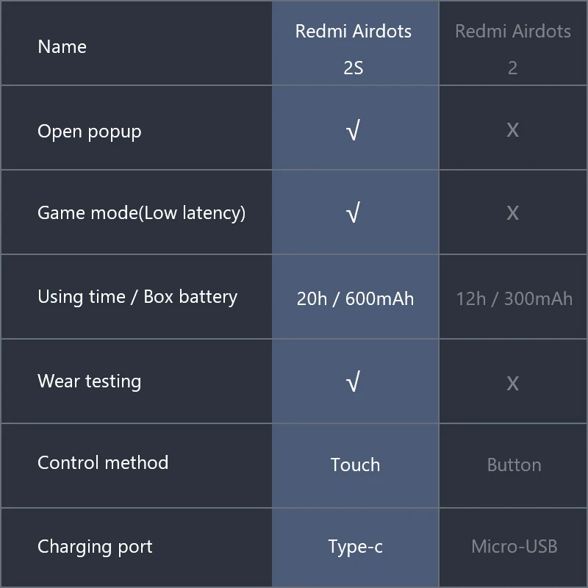Screen dimensions: 588x588
Task: Click the Charging port row label
Action: point(95,547)
